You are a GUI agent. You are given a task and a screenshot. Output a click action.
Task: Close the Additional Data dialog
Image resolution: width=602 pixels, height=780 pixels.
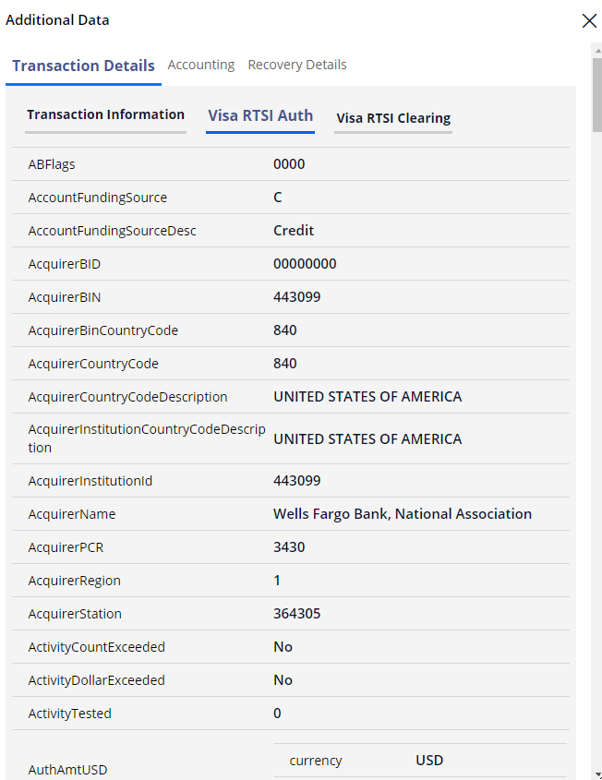(589, 20)
